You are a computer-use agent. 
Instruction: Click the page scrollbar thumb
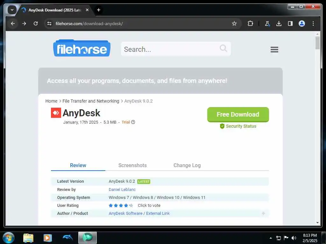pyautogui.click(x=317, y=43)
